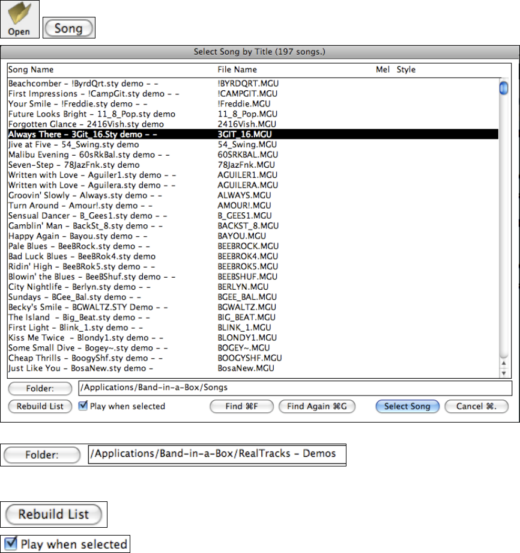Toggle Play when selected checkbox in dialog
This screenshot has height=553, width=520.
click(83, 406)
